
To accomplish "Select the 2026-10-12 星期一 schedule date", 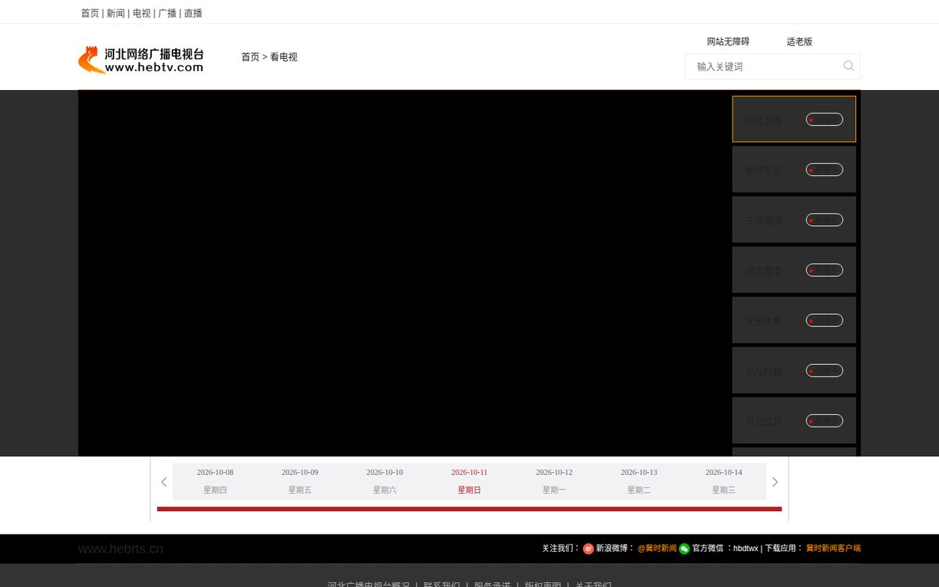I will [554, 481].
